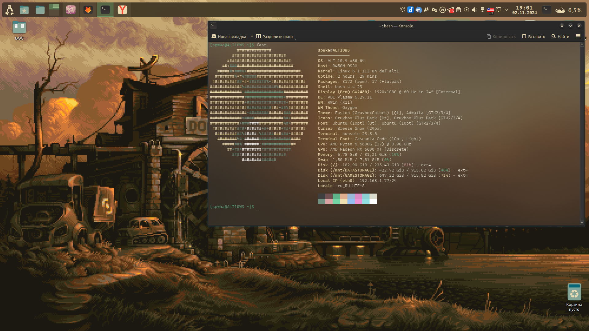Launch Yandex Browser from the panel
Image resolution: width=589 pixels, height=331 pixels.
(122, 10)
